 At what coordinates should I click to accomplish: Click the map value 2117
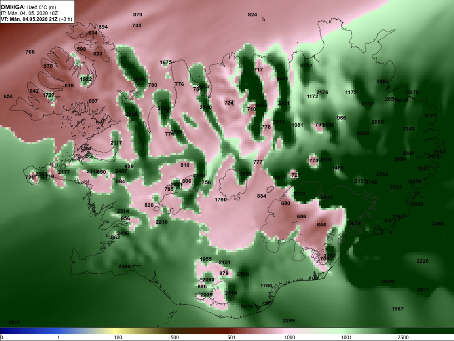tap(116, 143)
